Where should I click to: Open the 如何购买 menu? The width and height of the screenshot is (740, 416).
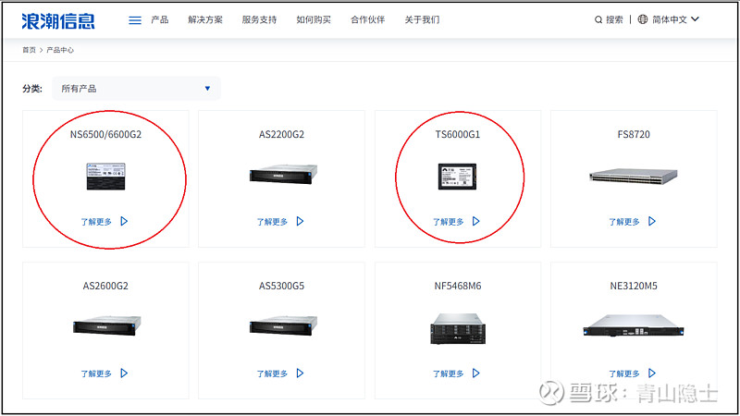[x=314, y=19]
